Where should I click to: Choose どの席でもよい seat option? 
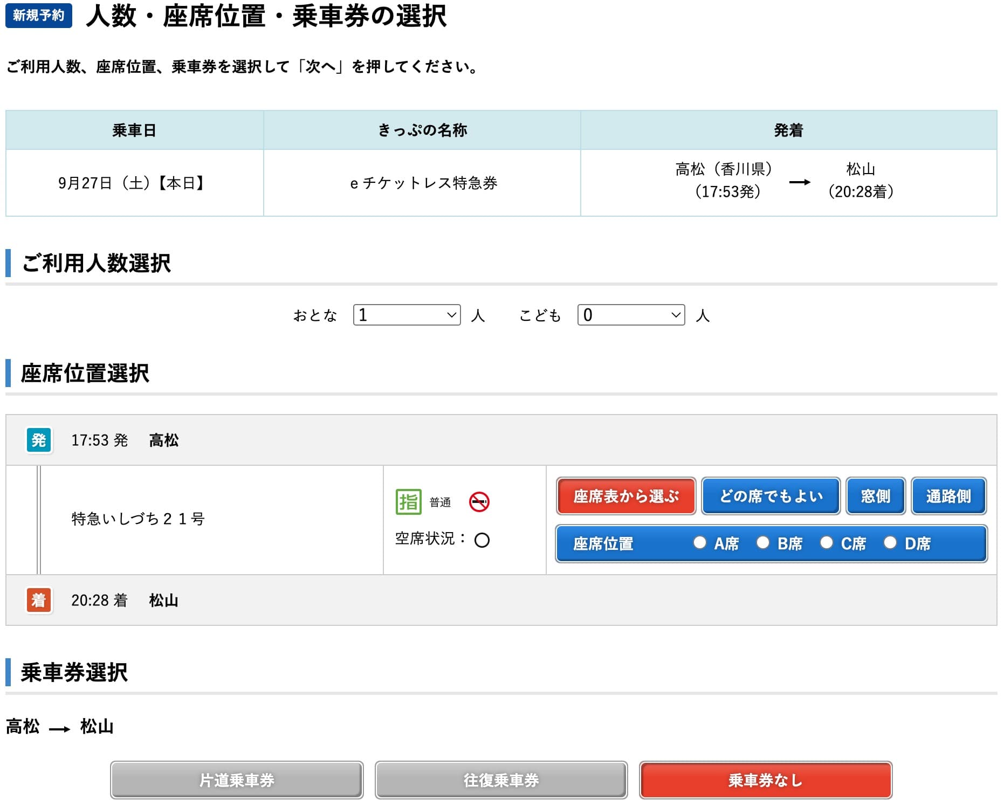771,496
